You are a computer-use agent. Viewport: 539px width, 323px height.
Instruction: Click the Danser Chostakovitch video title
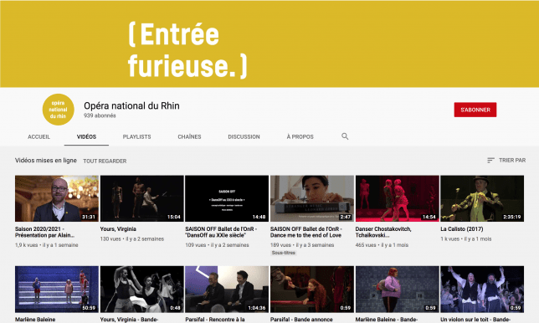coord(383,232)
